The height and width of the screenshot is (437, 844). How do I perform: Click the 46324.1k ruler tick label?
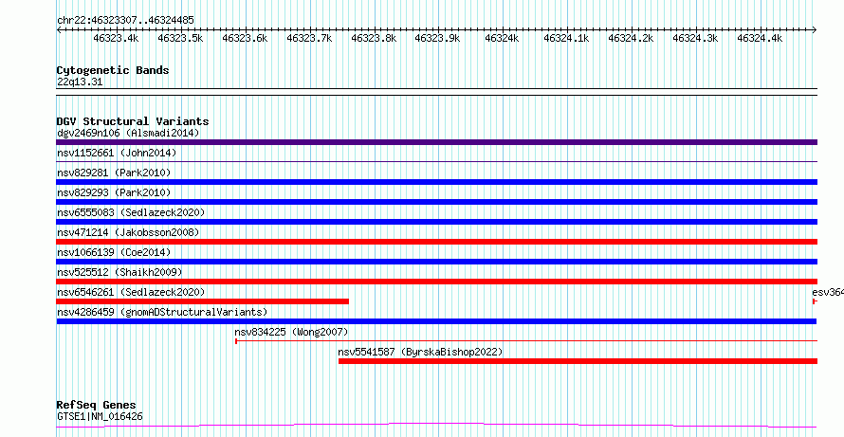tap(566, 38)
